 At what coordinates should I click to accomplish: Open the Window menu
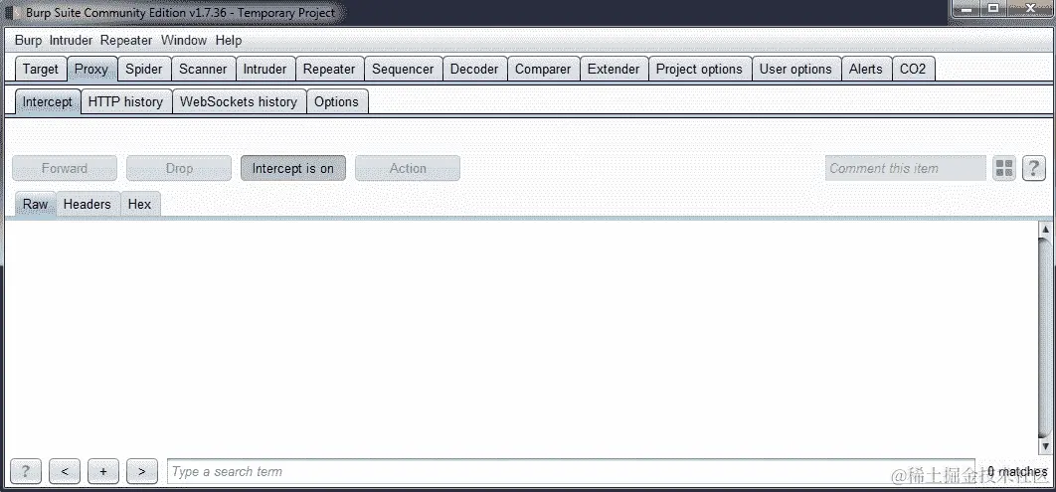(x=184, y=41)
